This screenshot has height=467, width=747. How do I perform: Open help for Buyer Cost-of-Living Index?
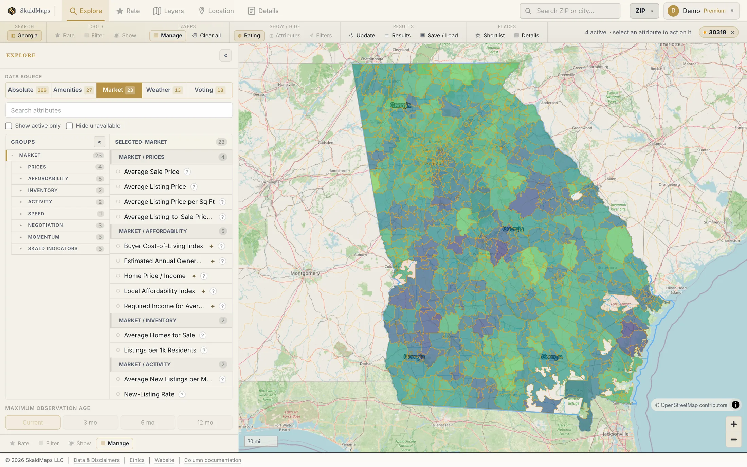coord(221,246)
